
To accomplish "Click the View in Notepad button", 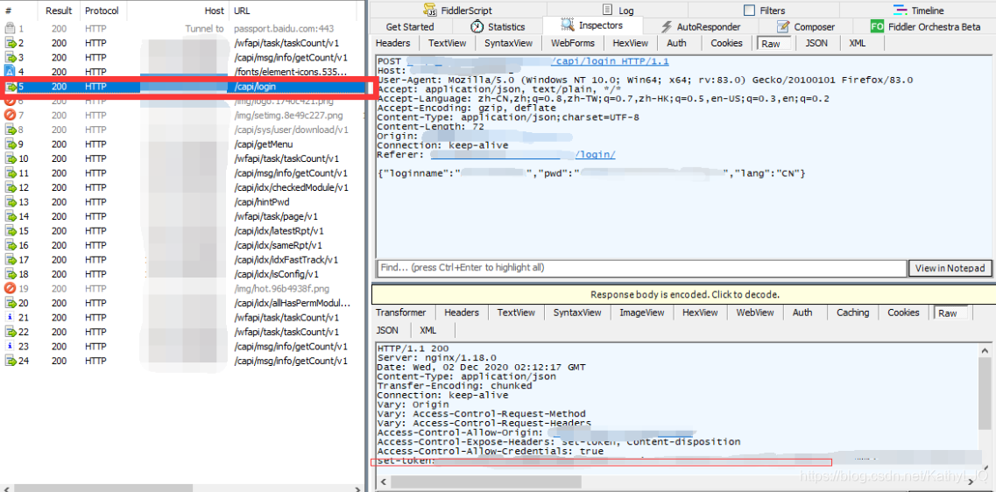I will (x=950, y=269).
